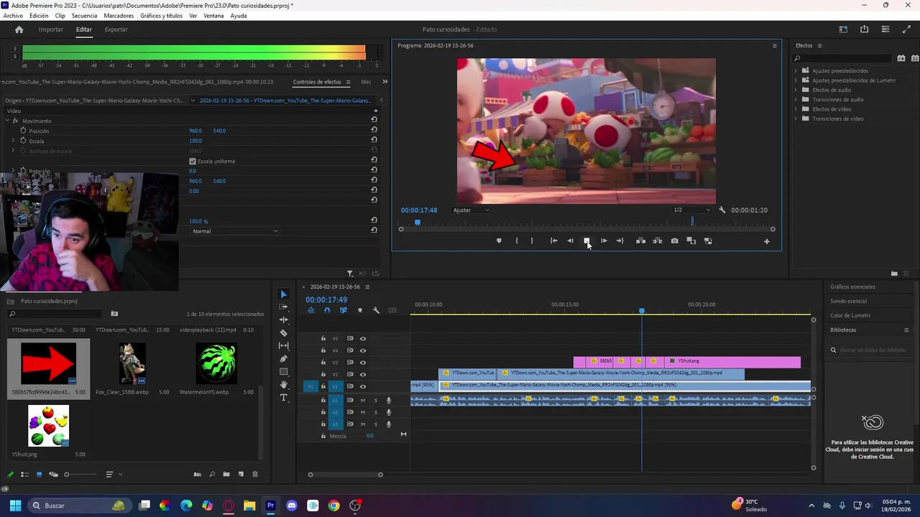Image resolution: width=920 pixels, height=517 pixels.
Task: Add marker in timeline panel
Action: [x=360, y=310]
